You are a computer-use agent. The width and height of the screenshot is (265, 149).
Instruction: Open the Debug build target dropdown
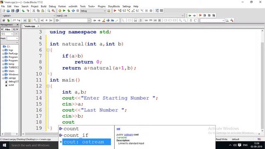(93, 11)
